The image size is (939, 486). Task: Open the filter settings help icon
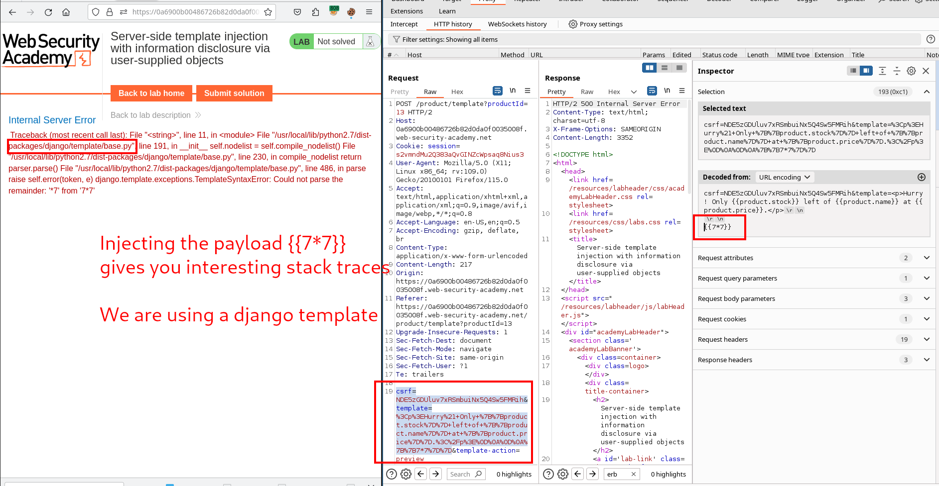(x=931, y=39)
